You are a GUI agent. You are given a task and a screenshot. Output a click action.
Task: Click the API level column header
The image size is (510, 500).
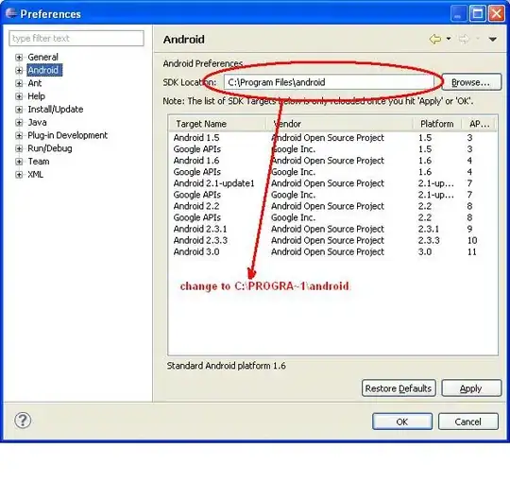pos(480,124)
